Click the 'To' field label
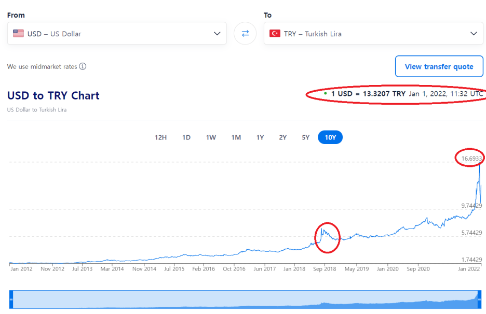This screenshot has height=314, width=486. pos(267,15)
